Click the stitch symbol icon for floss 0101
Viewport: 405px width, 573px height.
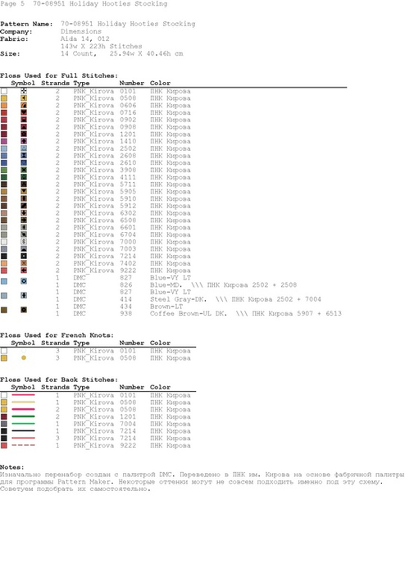tap(24, 91)
